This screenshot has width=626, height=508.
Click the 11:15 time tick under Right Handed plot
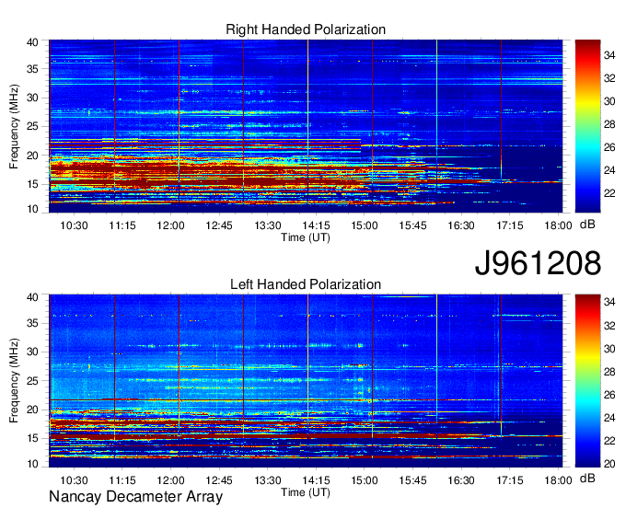tap(122, 225)
